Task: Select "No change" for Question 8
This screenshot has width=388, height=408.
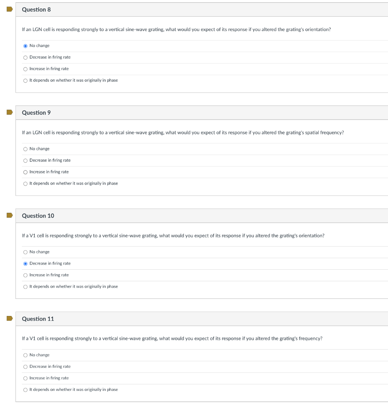Action: click(x=25, y=46)
